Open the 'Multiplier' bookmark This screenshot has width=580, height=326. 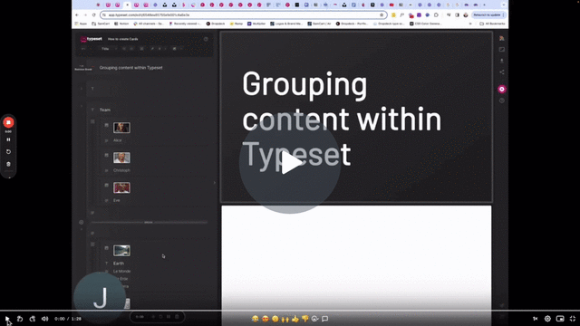pos(256,24)
